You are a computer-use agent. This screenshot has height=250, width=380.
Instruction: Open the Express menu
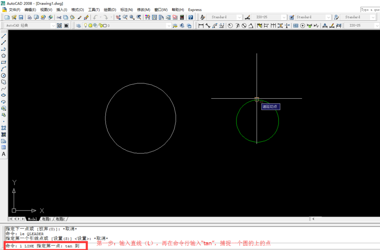[x=195, y=10]
